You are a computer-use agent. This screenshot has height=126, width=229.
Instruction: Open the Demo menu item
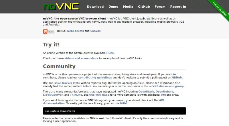(113, 7)
